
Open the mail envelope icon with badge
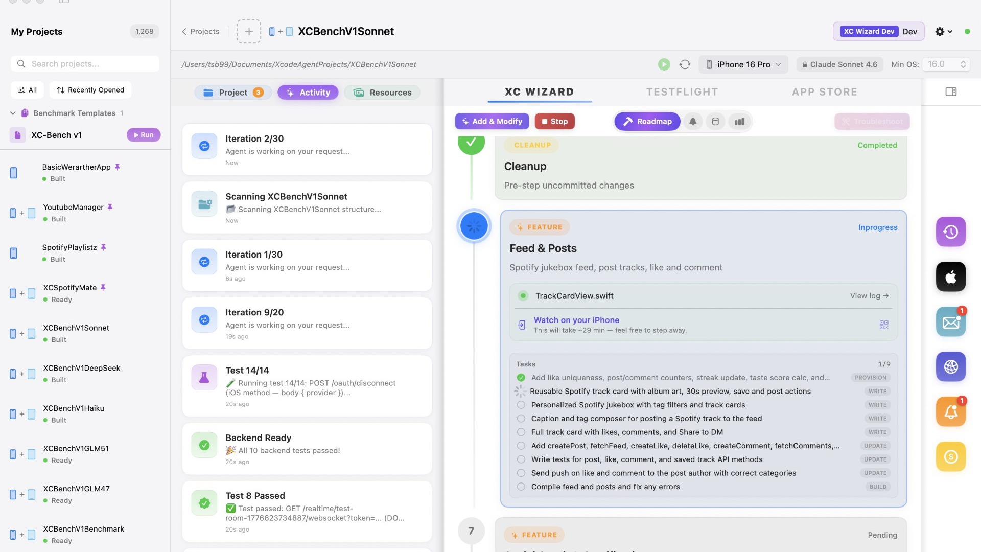tap(951, 322)
